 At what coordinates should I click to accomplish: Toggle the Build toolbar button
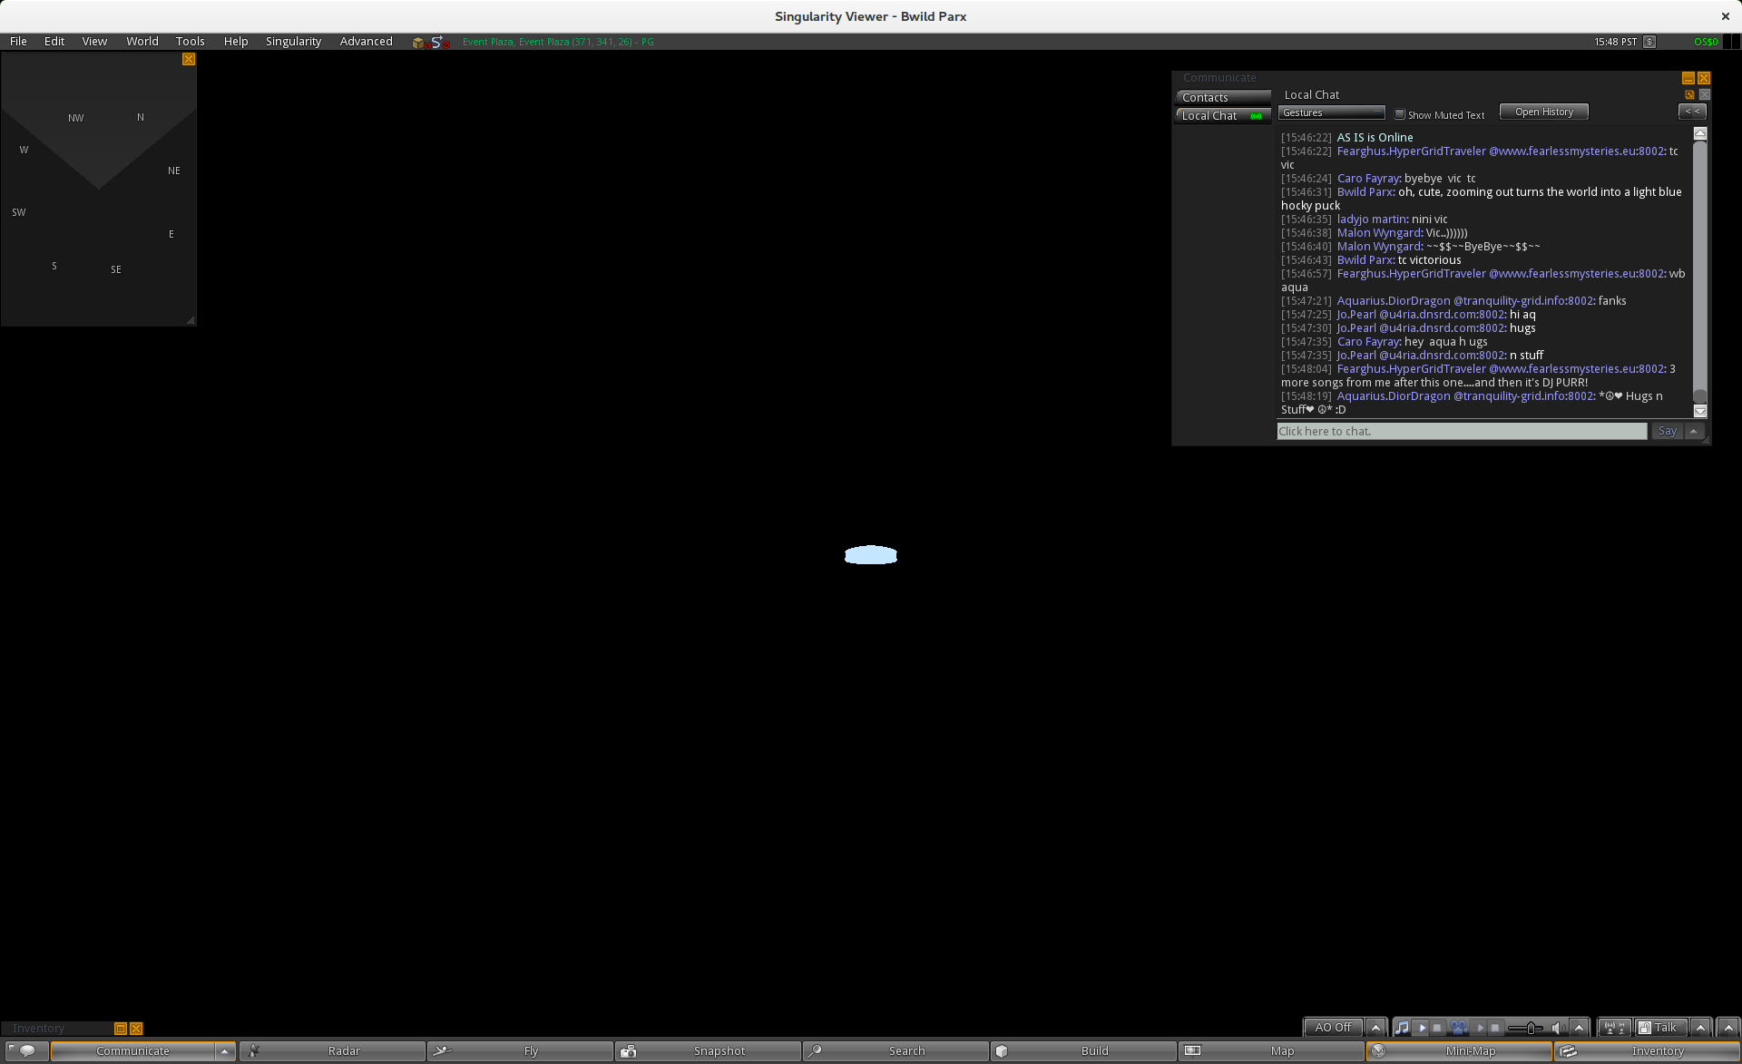point(1084,1050)
